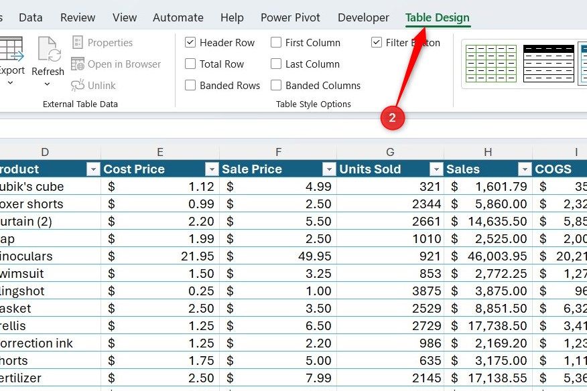
Task: Enable the Banded Columns checkbox
Action: 276,85
